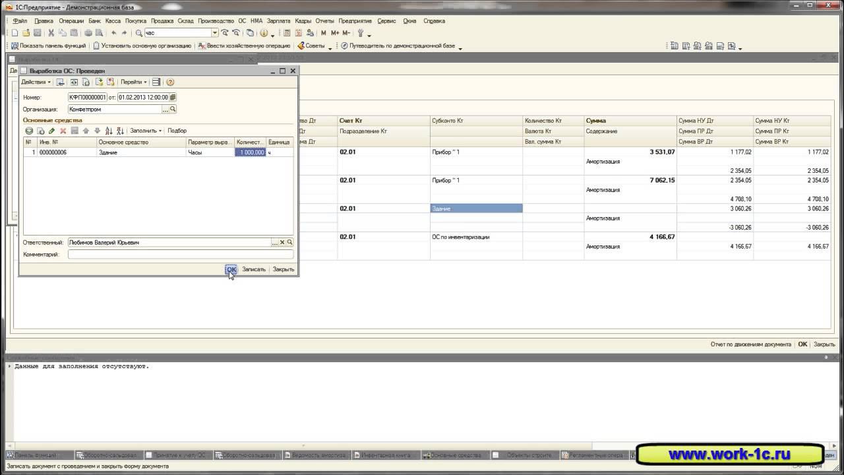Image resolution: width=844 pixels, height=475 pixels.
Task: Expand the search box dropdown arrow
Action: 215,33
